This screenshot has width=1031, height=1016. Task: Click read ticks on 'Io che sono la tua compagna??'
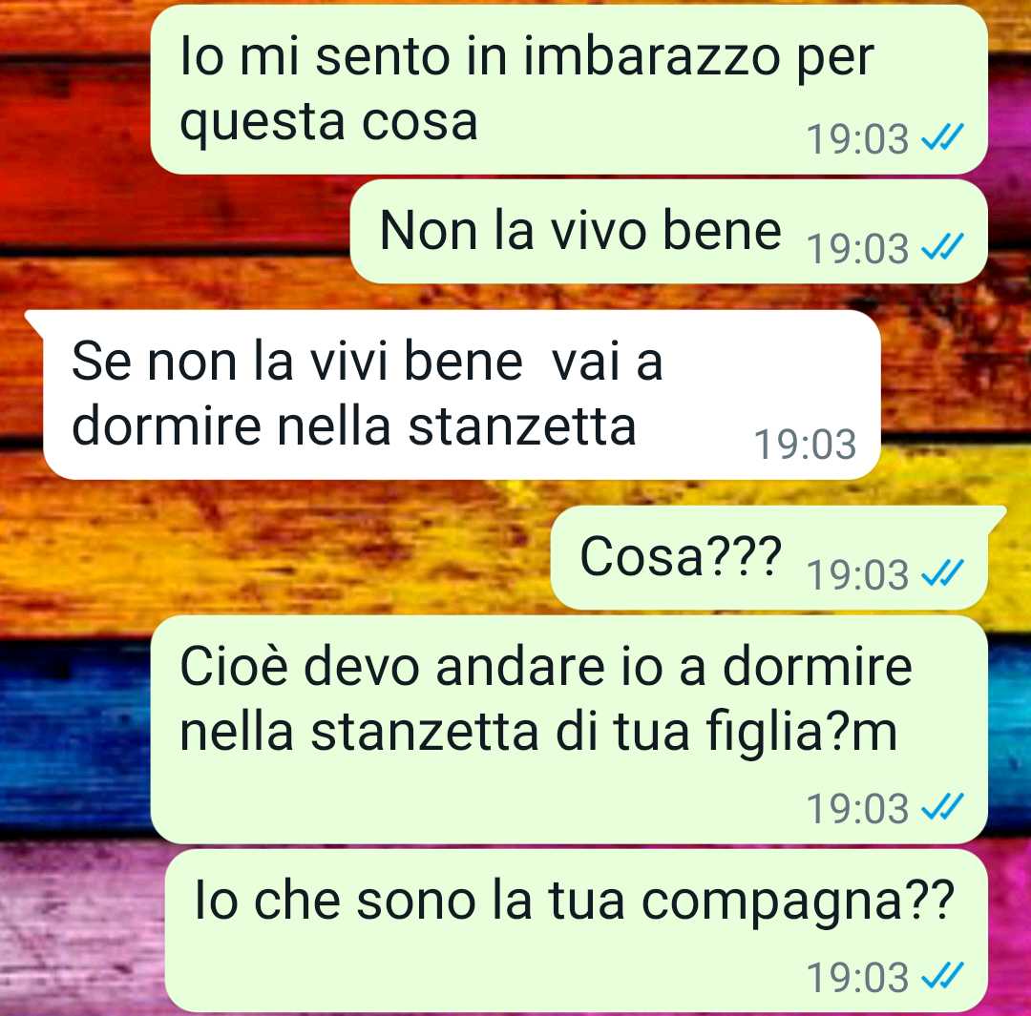[x=942, y=976]
